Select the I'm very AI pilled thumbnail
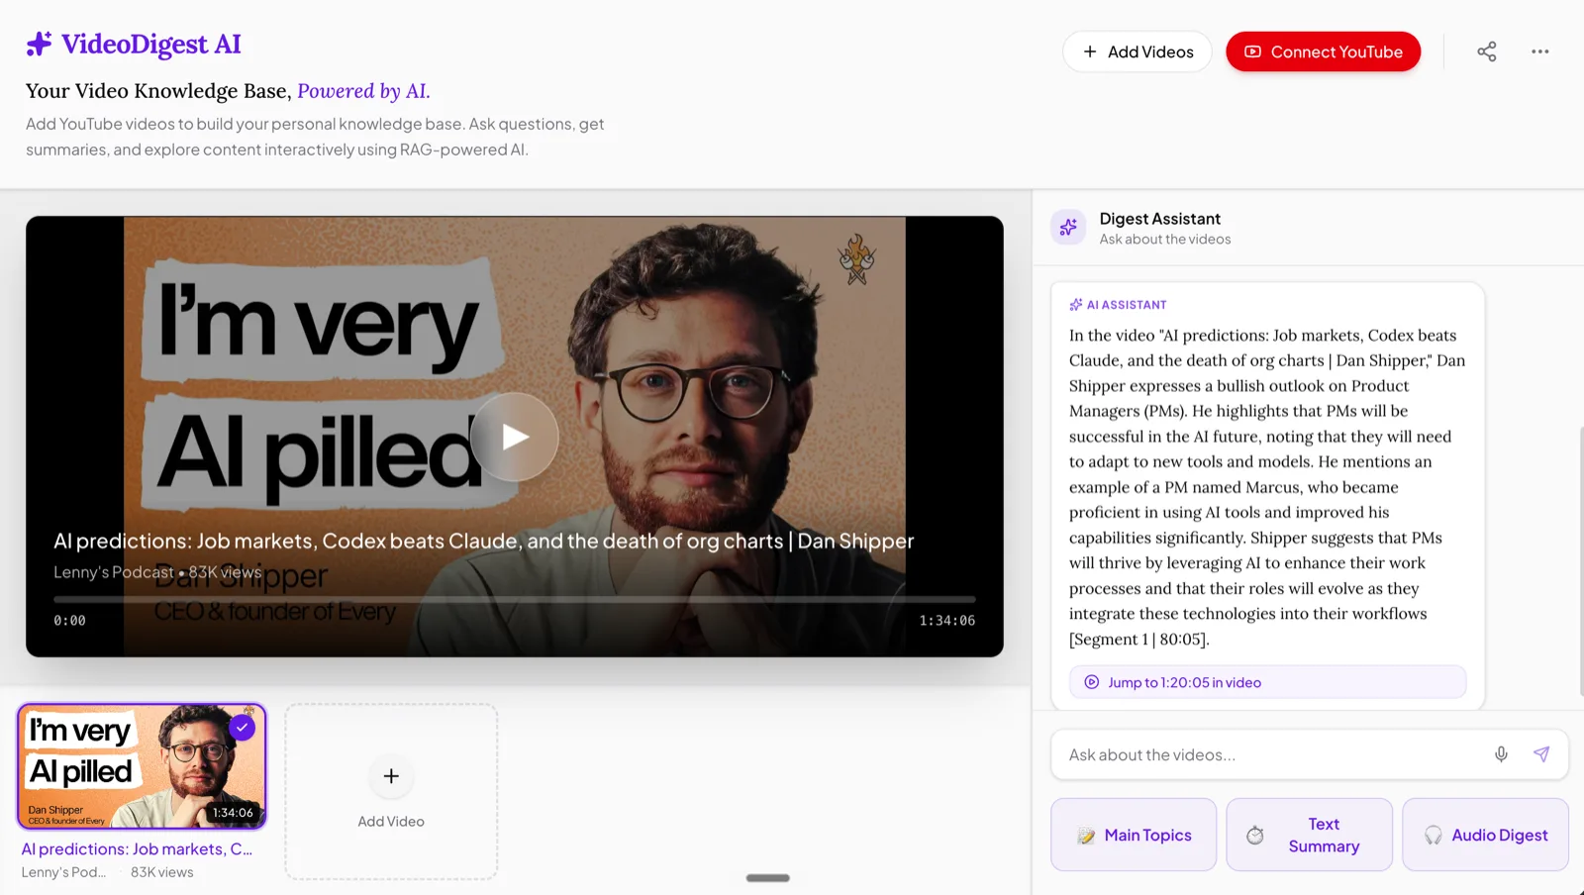Screen dimensions: 1584x895 tap(142, 766)
